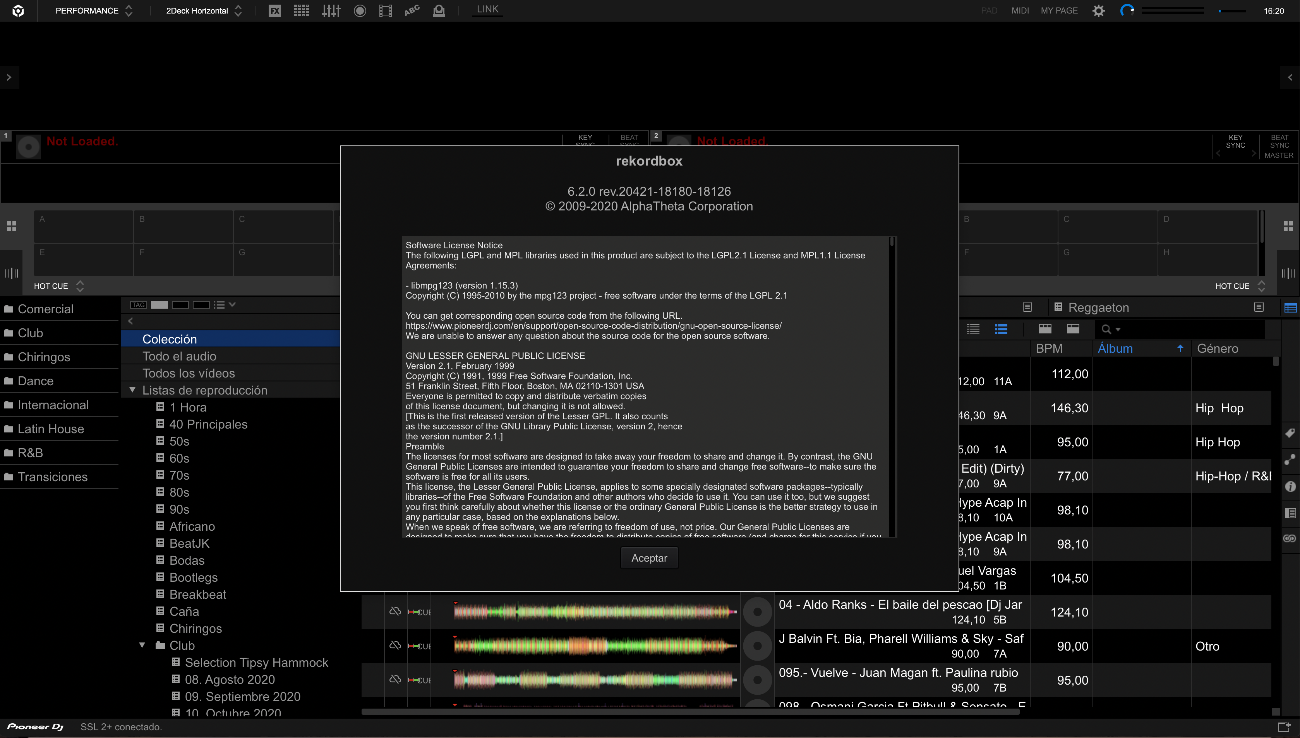Open the 2Deck Horizontal layout dropdown
This screenshot has width=1300, height=738.
(204, 11)
